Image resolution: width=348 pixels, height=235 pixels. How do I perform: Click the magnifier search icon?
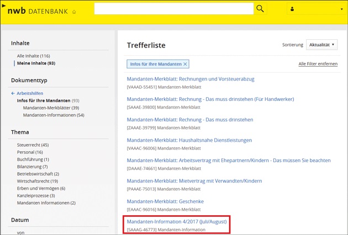[x=260, y=9]
